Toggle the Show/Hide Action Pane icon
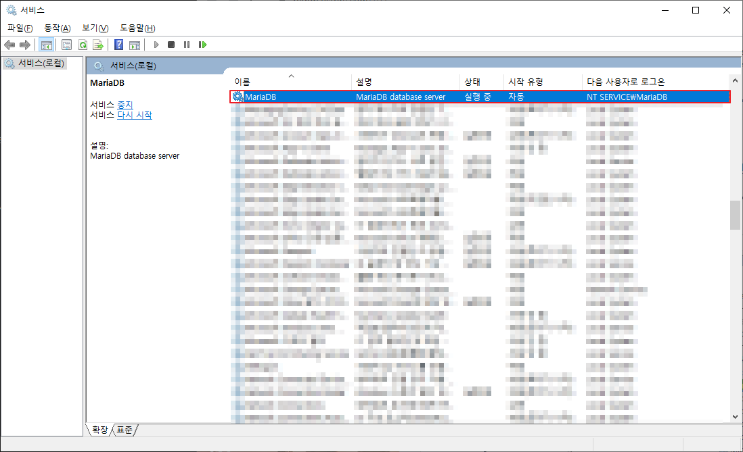 point(135,45)
